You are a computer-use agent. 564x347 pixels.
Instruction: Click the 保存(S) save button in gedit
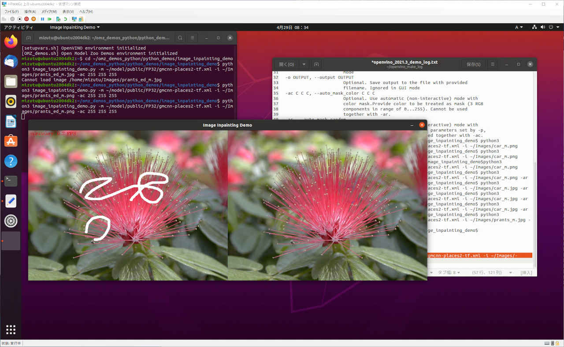tap(474, 64)
